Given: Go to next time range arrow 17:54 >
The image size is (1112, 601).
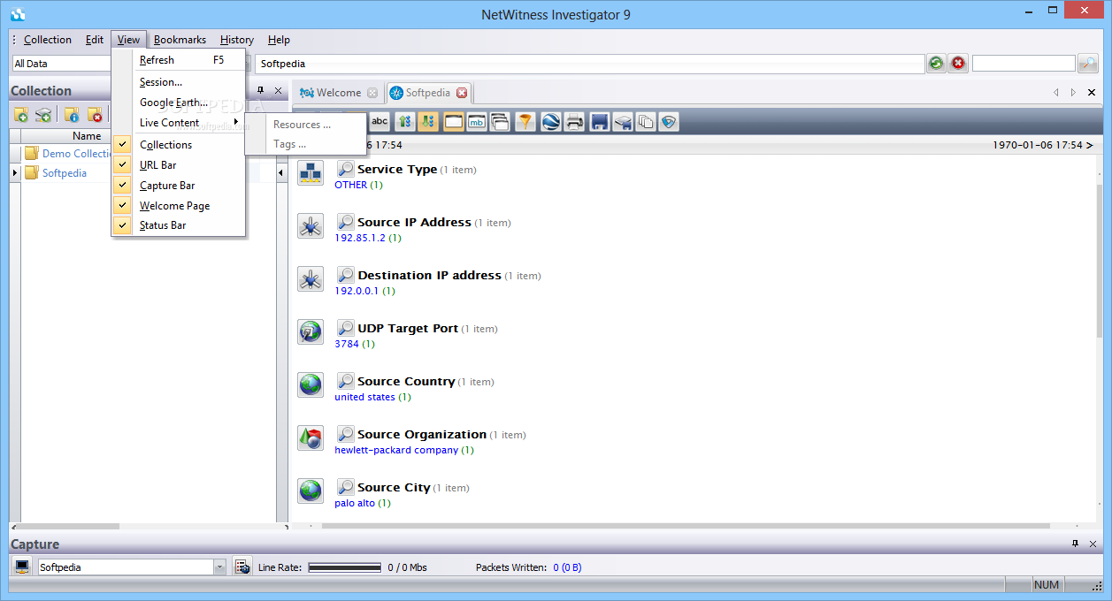Looking at the screenshot, I should click(x=1042, y=145).
